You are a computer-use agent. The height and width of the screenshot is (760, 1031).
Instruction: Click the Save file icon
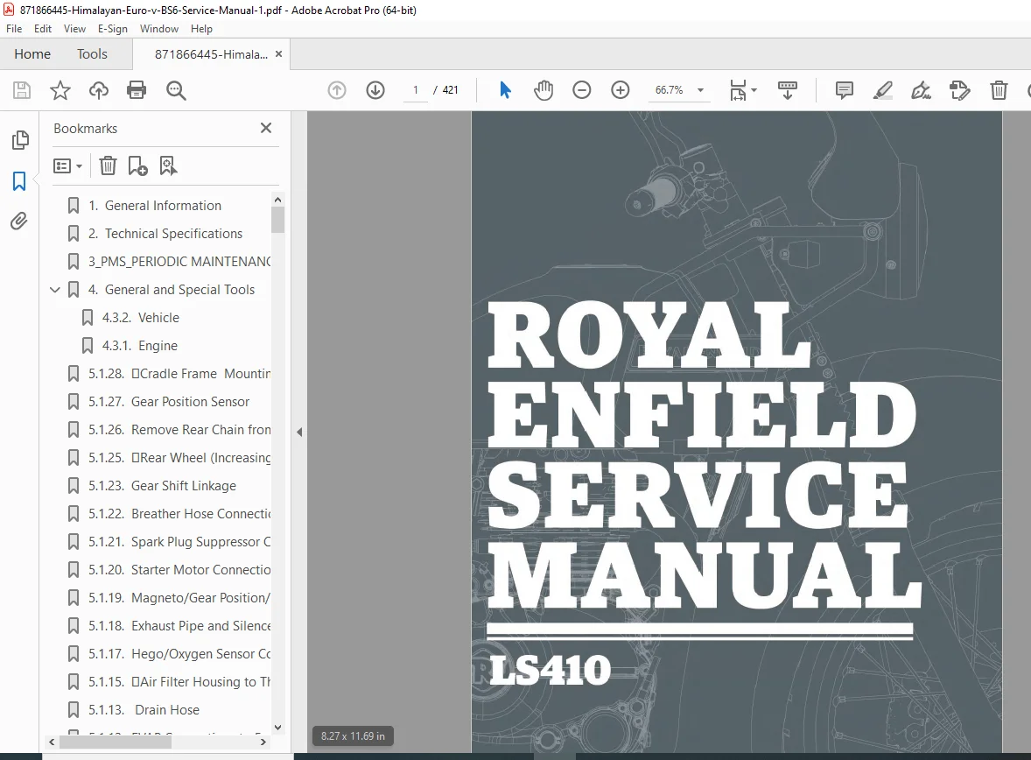[22, 90]
